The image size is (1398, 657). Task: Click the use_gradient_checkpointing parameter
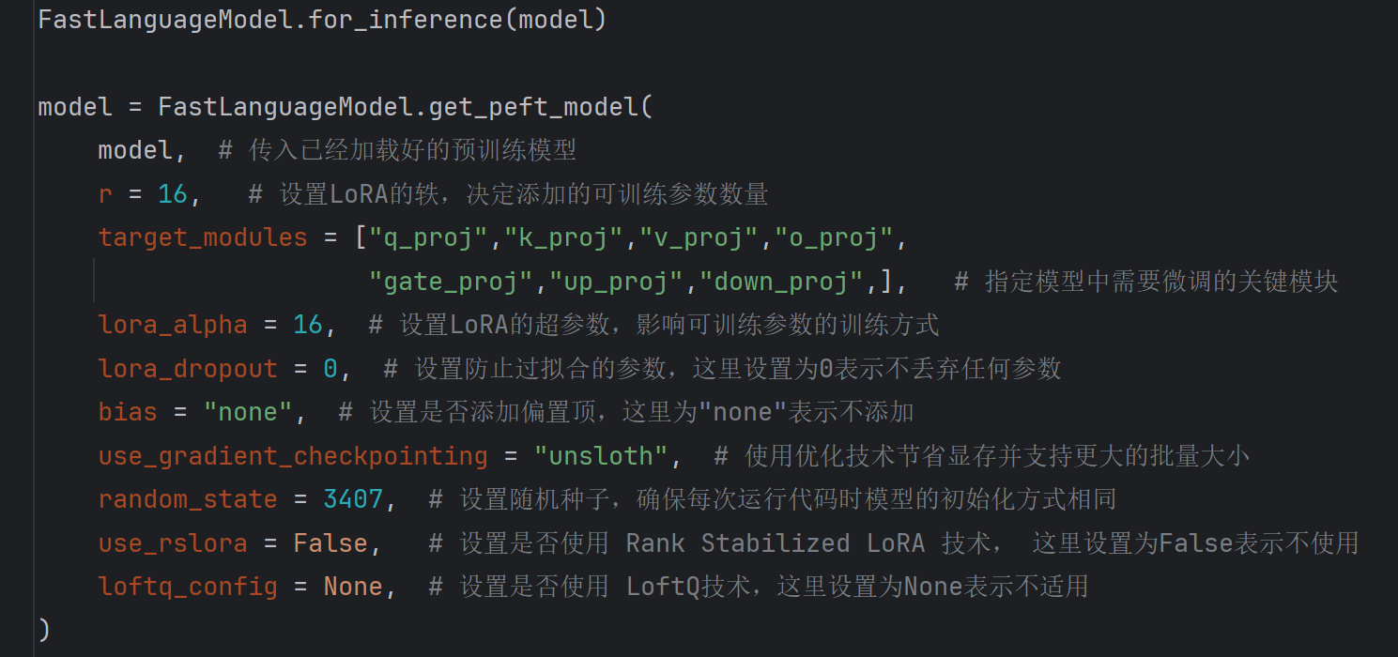293,456
